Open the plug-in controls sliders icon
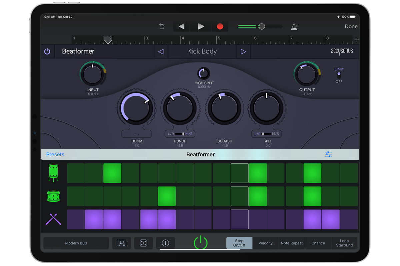400x266 pixels. coord(328,154)
